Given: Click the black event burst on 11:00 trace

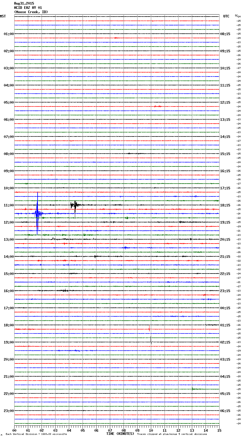Looking at the screenshot, I should coord(75,205).
